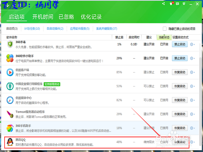Image resolution: width=203 pixels, height=152 pixels.
Task: Click 禁止启动 for 360杀毒
Action: [x=180, y=44]
